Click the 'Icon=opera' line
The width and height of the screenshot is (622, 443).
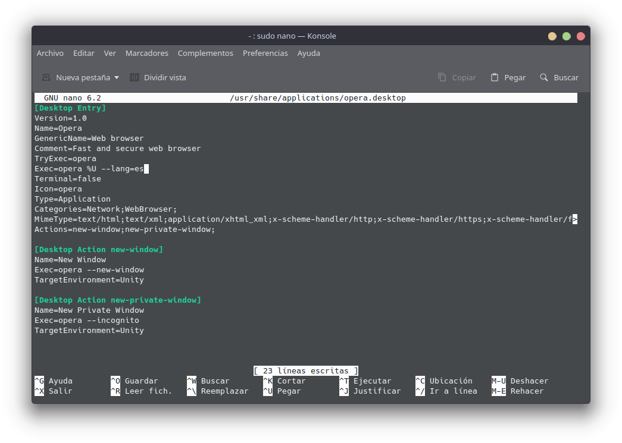(x=58, y=189)
